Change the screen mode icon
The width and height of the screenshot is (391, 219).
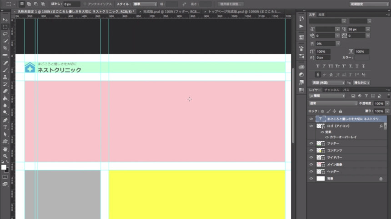pos(5,184)
